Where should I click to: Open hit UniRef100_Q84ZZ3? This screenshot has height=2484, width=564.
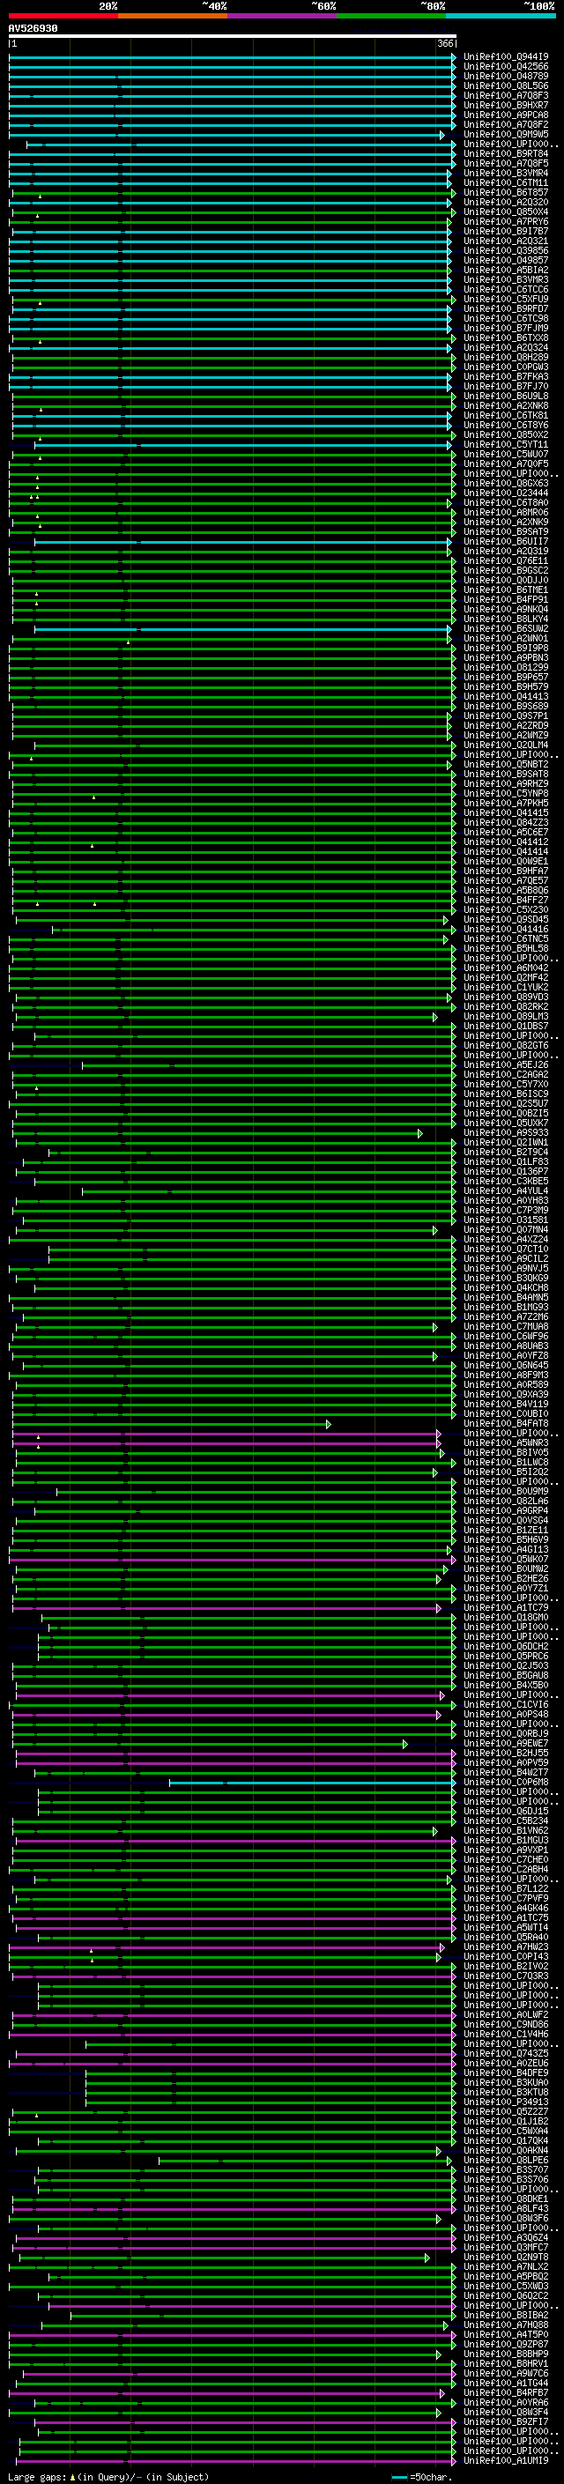click(x=506, y=822)
